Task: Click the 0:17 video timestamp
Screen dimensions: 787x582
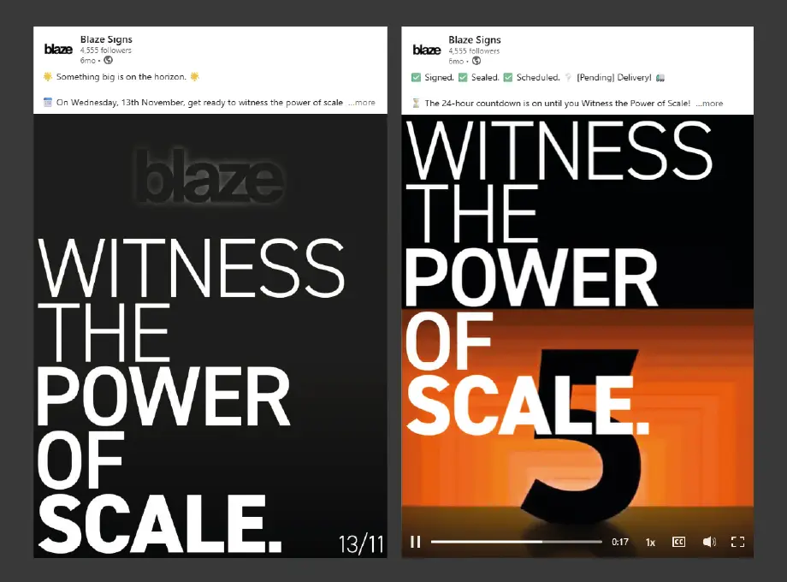Action: (x=620, y=543)
